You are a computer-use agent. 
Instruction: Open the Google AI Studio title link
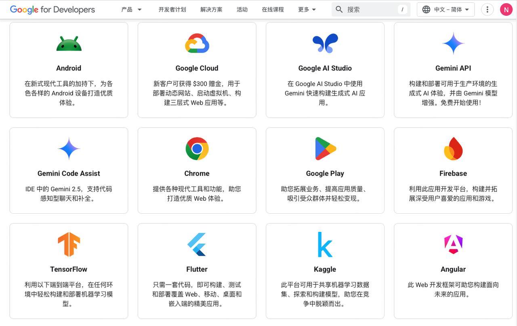coord(325,68)
